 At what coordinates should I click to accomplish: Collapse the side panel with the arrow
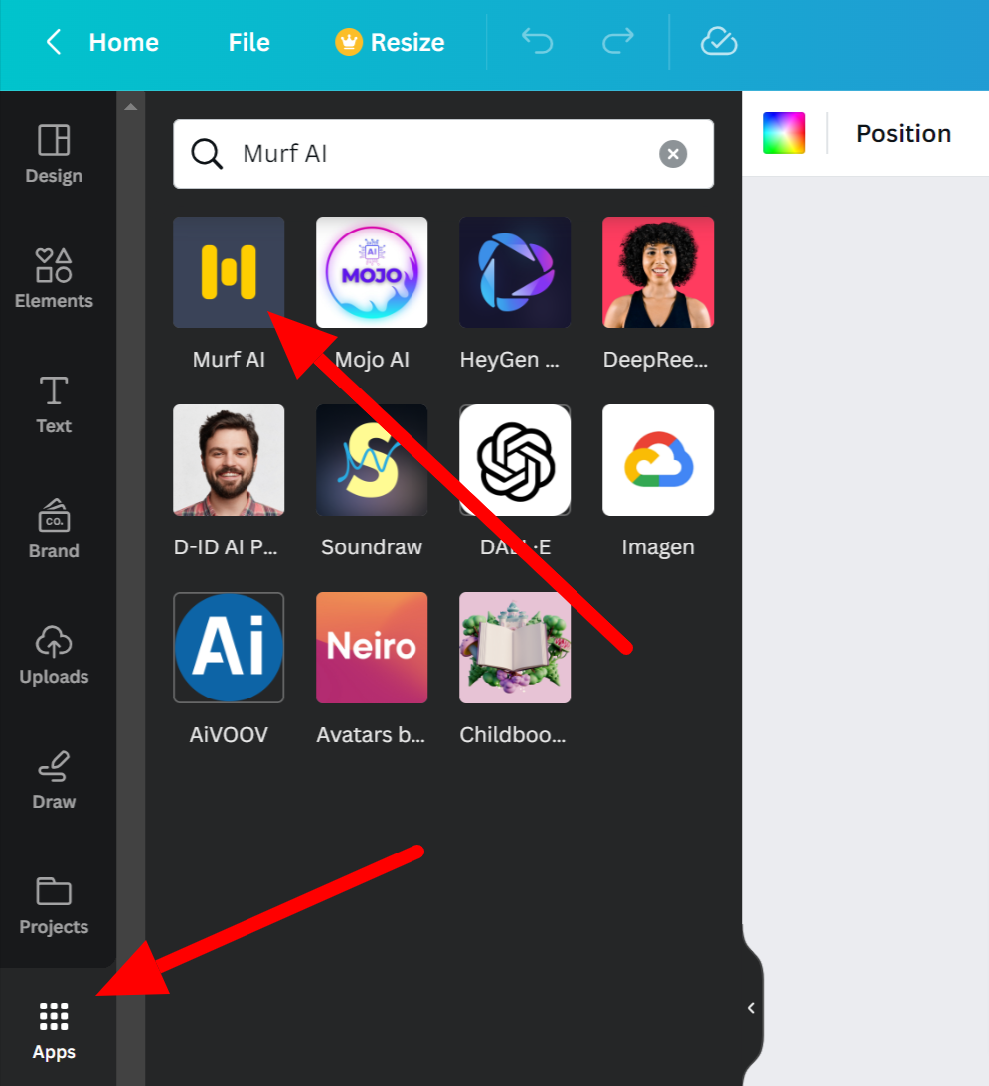[x=751, y=1008]
